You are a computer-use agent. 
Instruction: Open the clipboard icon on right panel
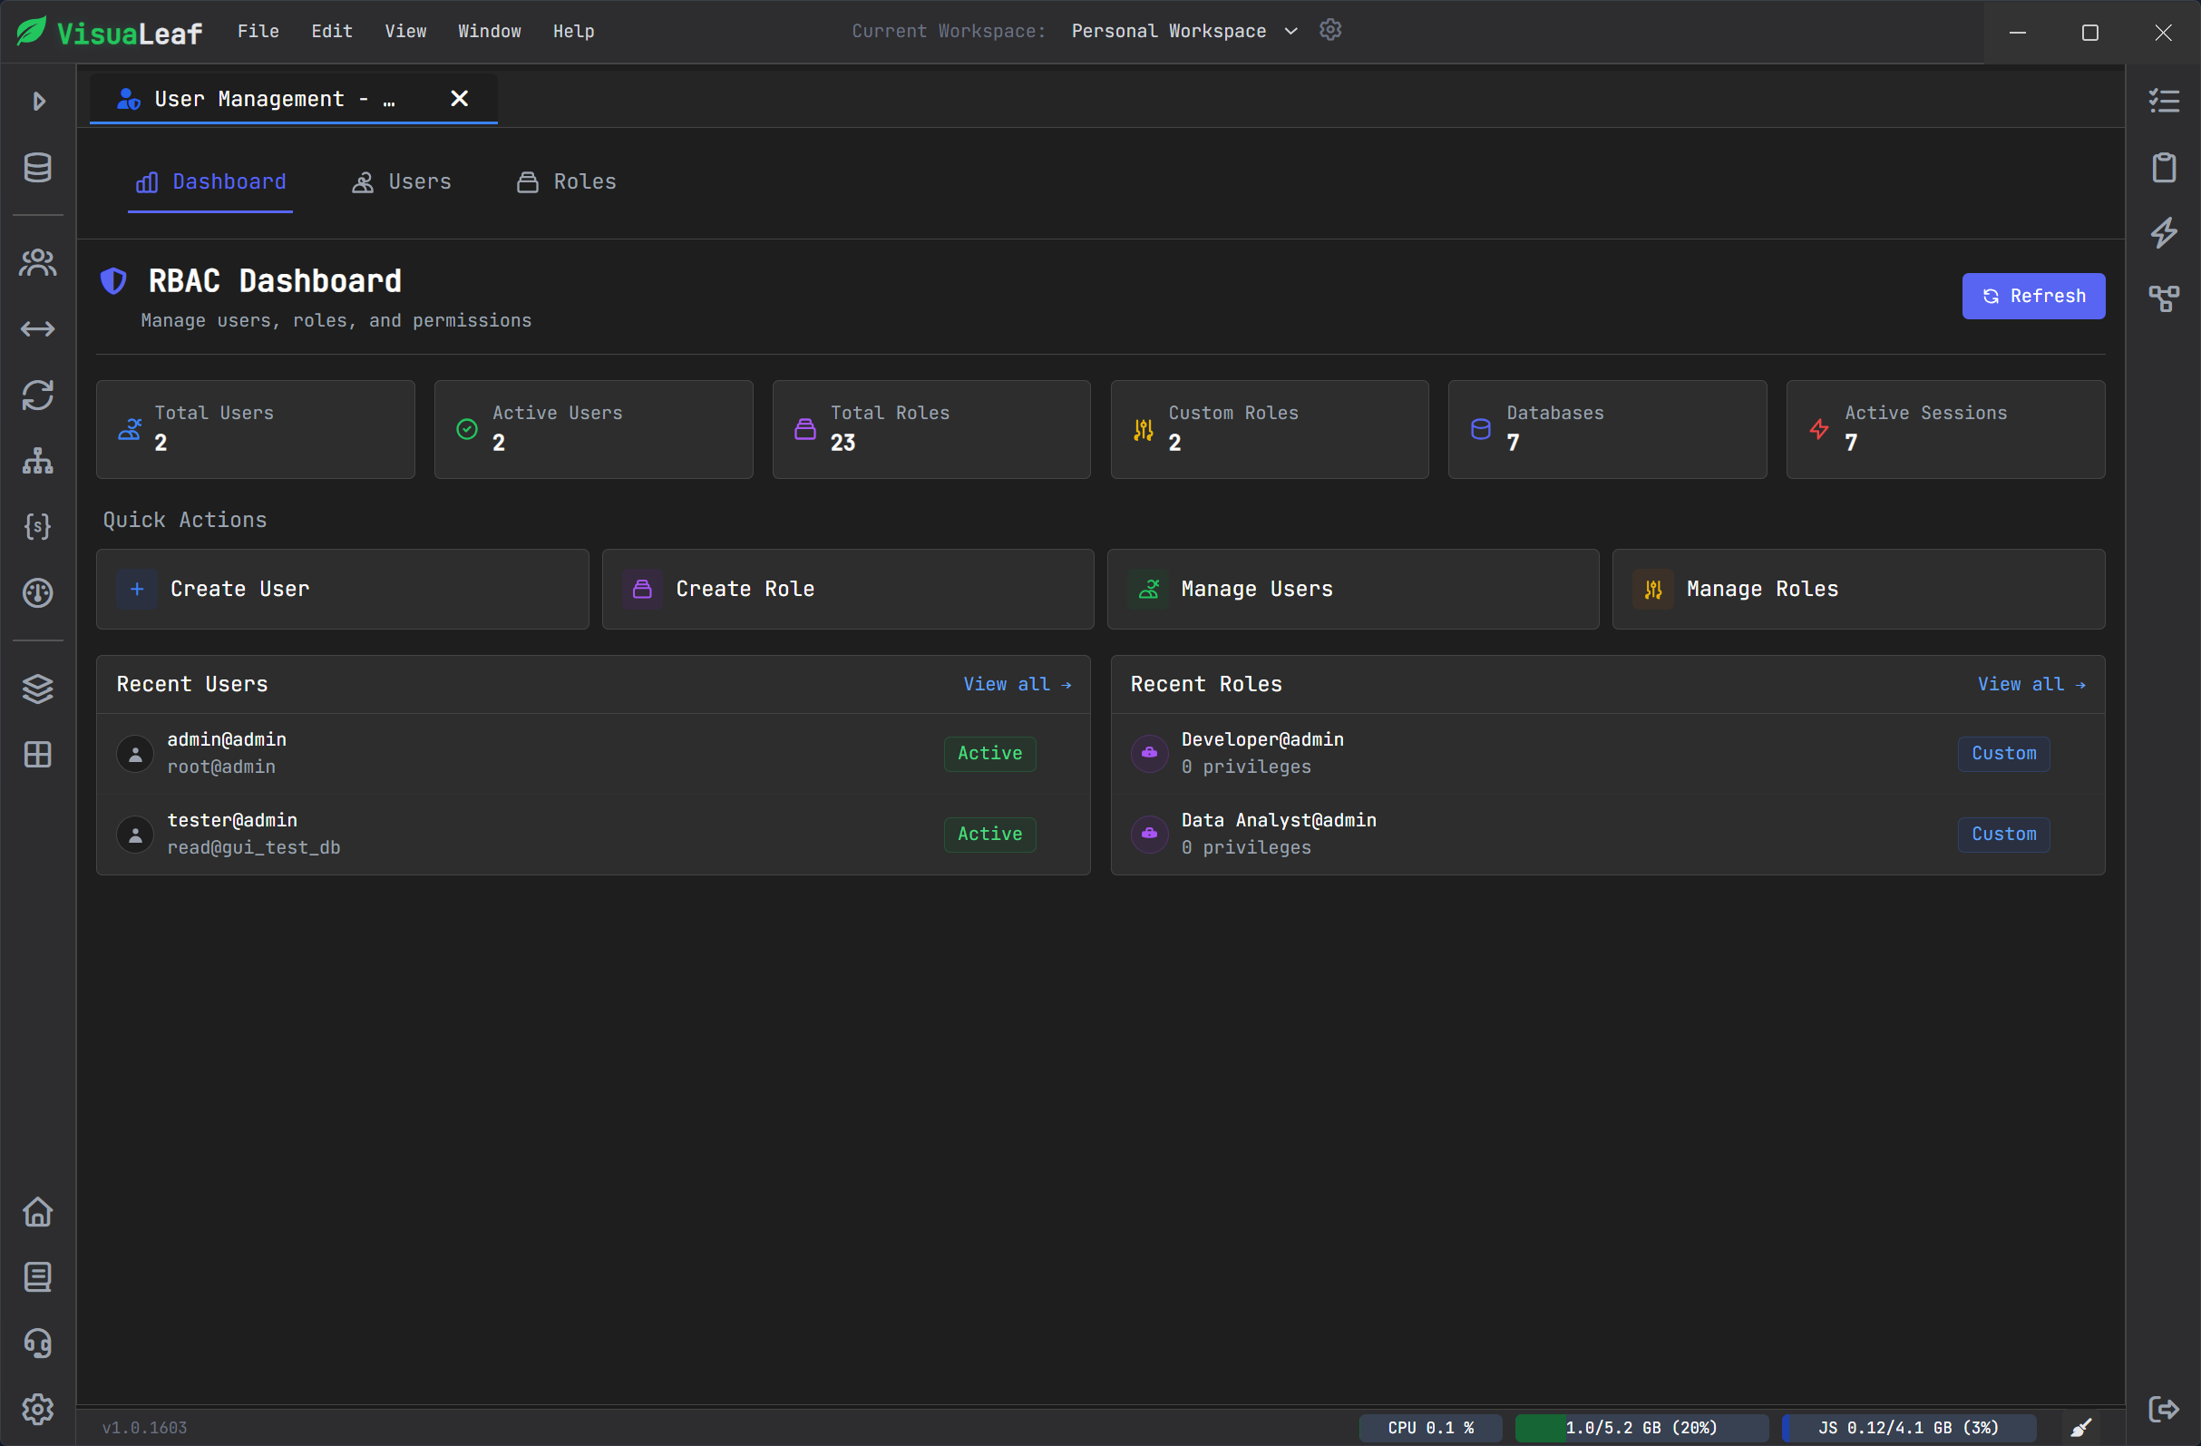click(2164, 168)
